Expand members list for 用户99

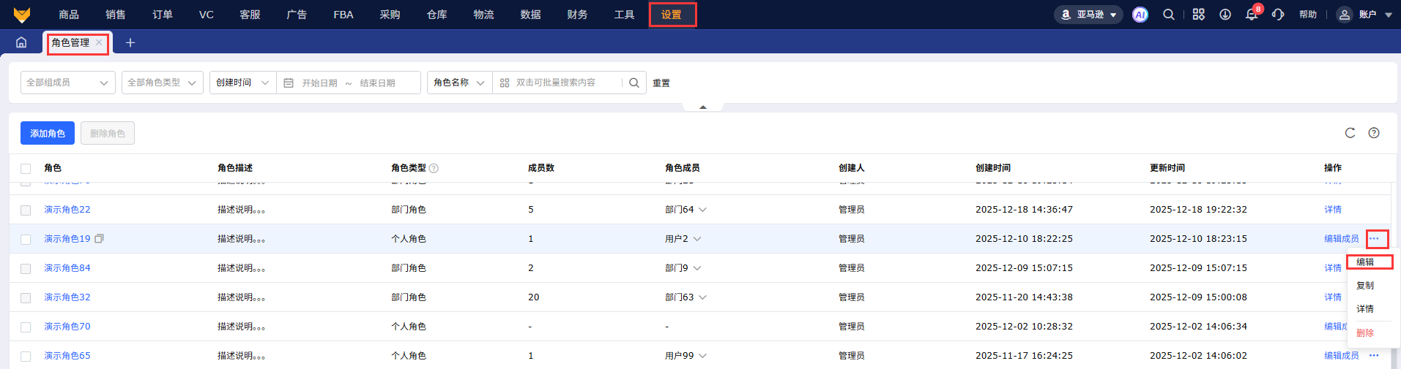coord(702,356)
